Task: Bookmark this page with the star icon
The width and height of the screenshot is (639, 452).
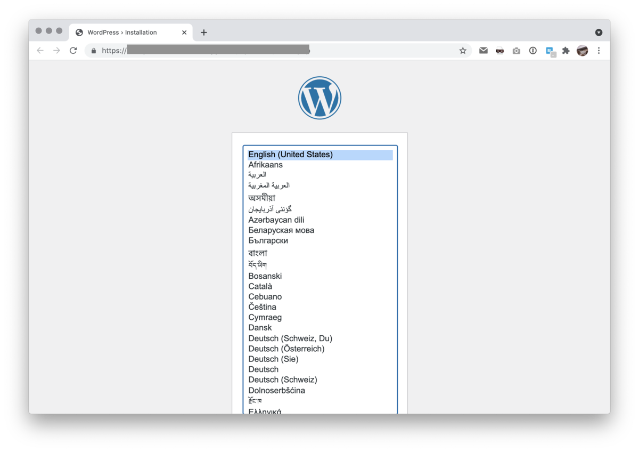Action: pyautogui.click(x=463, y=51)
